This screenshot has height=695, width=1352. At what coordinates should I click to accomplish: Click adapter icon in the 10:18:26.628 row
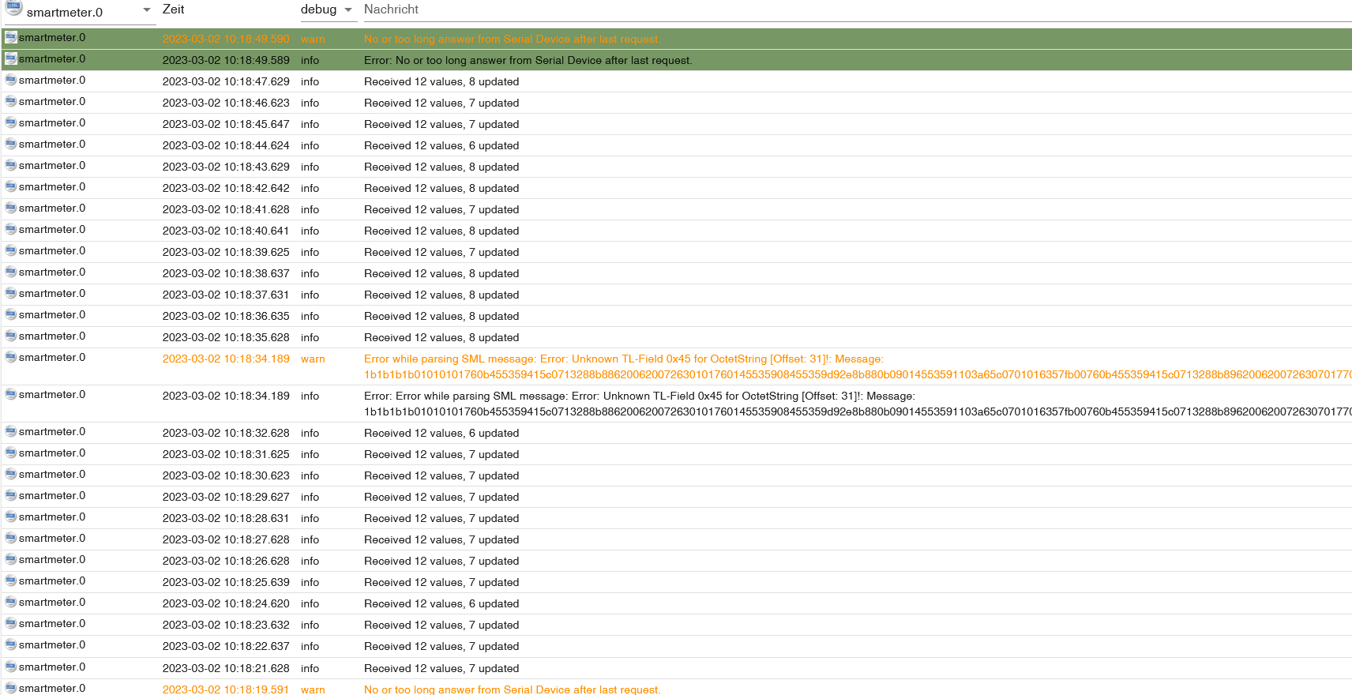pyautogui.click(x=11, y=559)
